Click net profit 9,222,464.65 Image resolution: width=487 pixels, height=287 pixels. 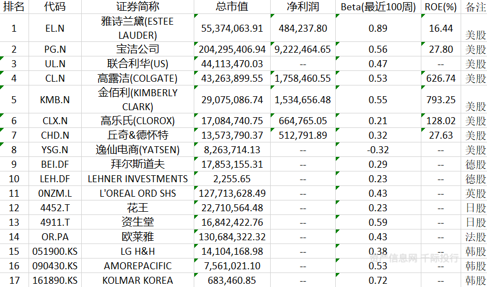303,49
